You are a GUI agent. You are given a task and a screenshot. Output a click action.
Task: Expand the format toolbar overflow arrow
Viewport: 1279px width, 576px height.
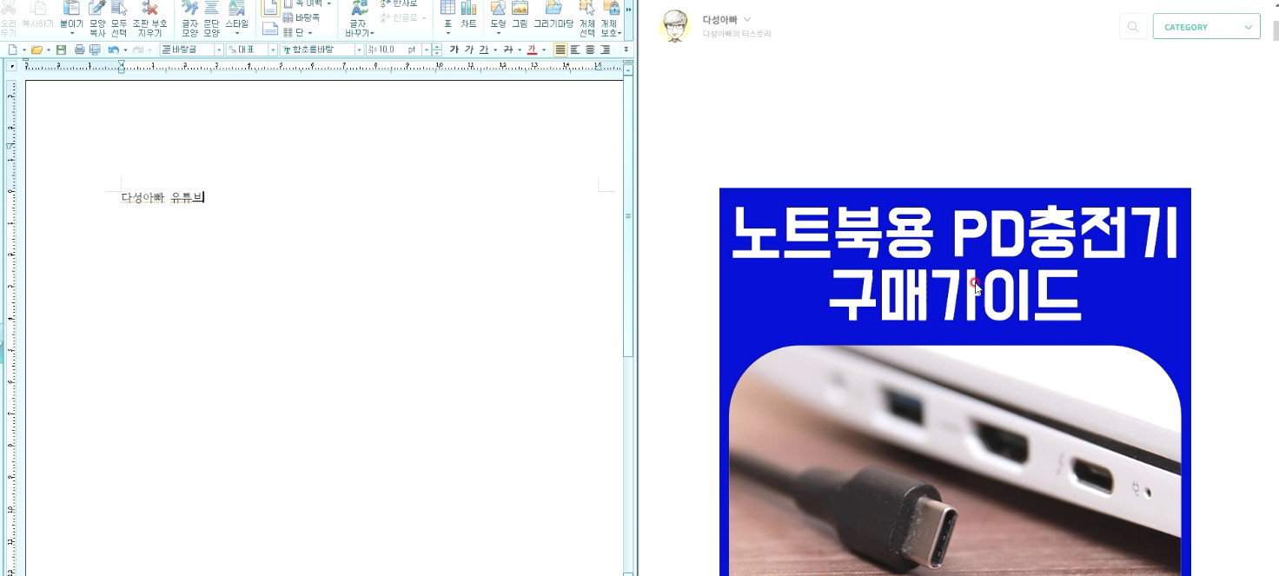[626, 50]
